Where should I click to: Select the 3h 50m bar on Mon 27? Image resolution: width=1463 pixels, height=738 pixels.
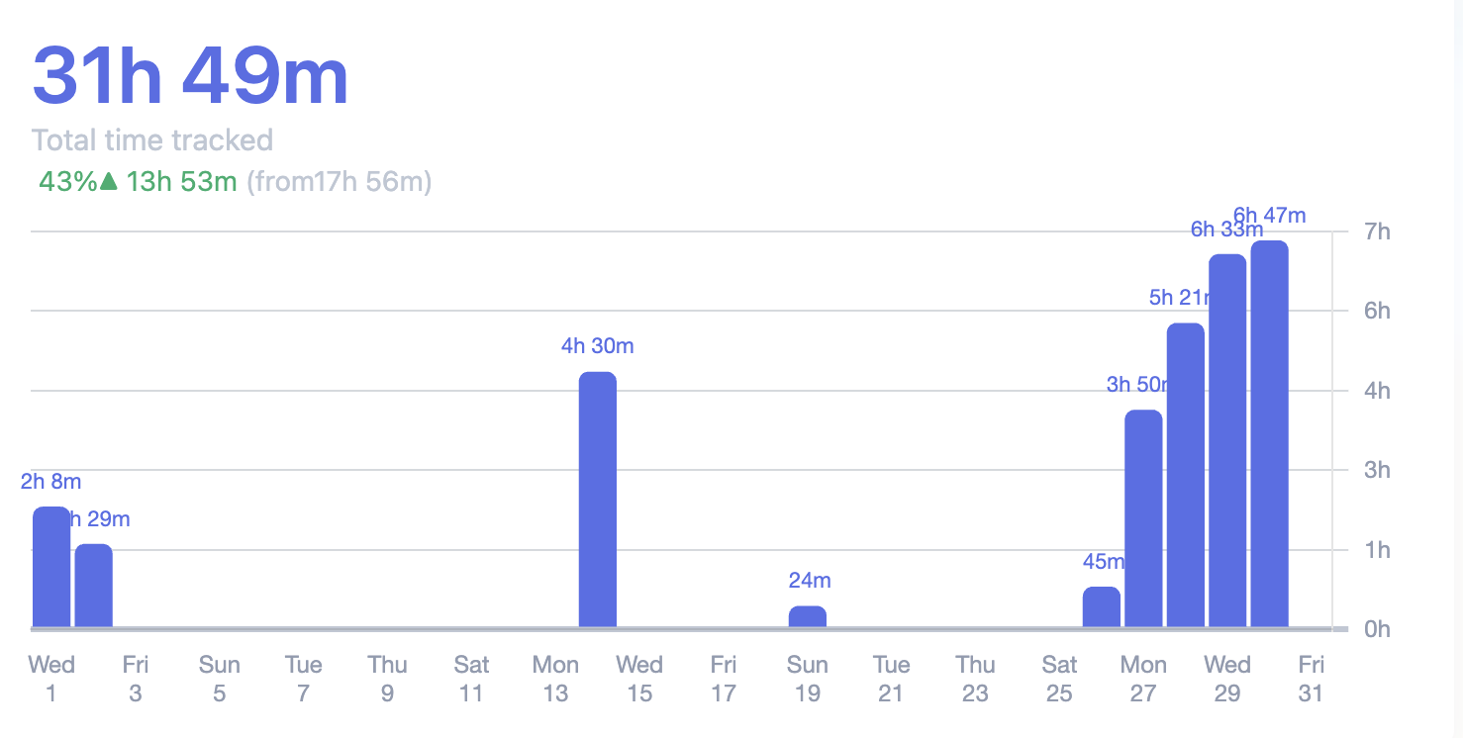click(x=1143, y=518)
